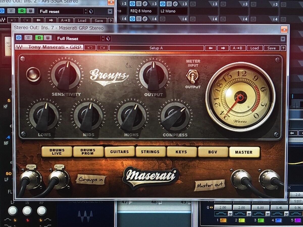Enable Read automation in Maserati GRP window
Viewport: 303px width, 227px height.
tap(39, 38)
